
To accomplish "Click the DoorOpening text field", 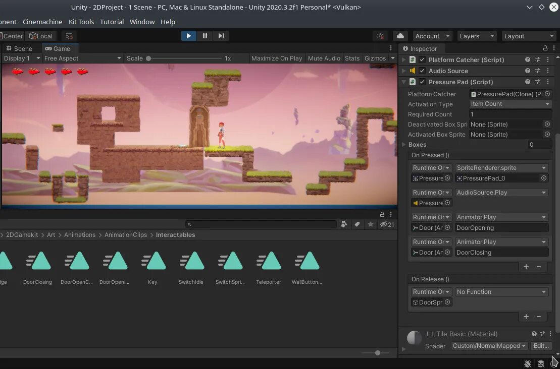I will click(501, 227).
